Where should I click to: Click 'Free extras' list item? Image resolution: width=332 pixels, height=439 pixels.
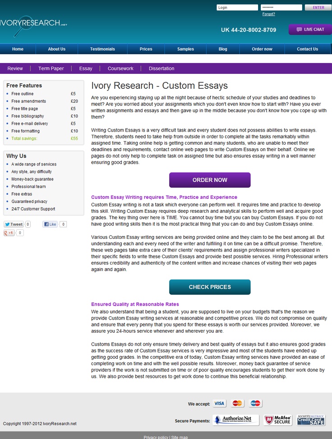[x=22, y=194]
